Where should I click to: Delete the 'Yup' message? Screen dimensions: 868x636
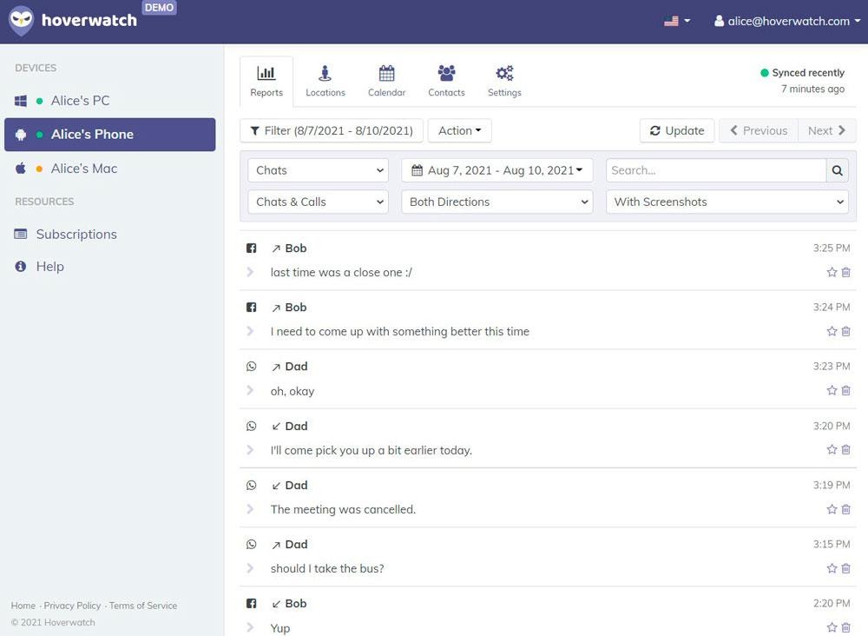845,627
